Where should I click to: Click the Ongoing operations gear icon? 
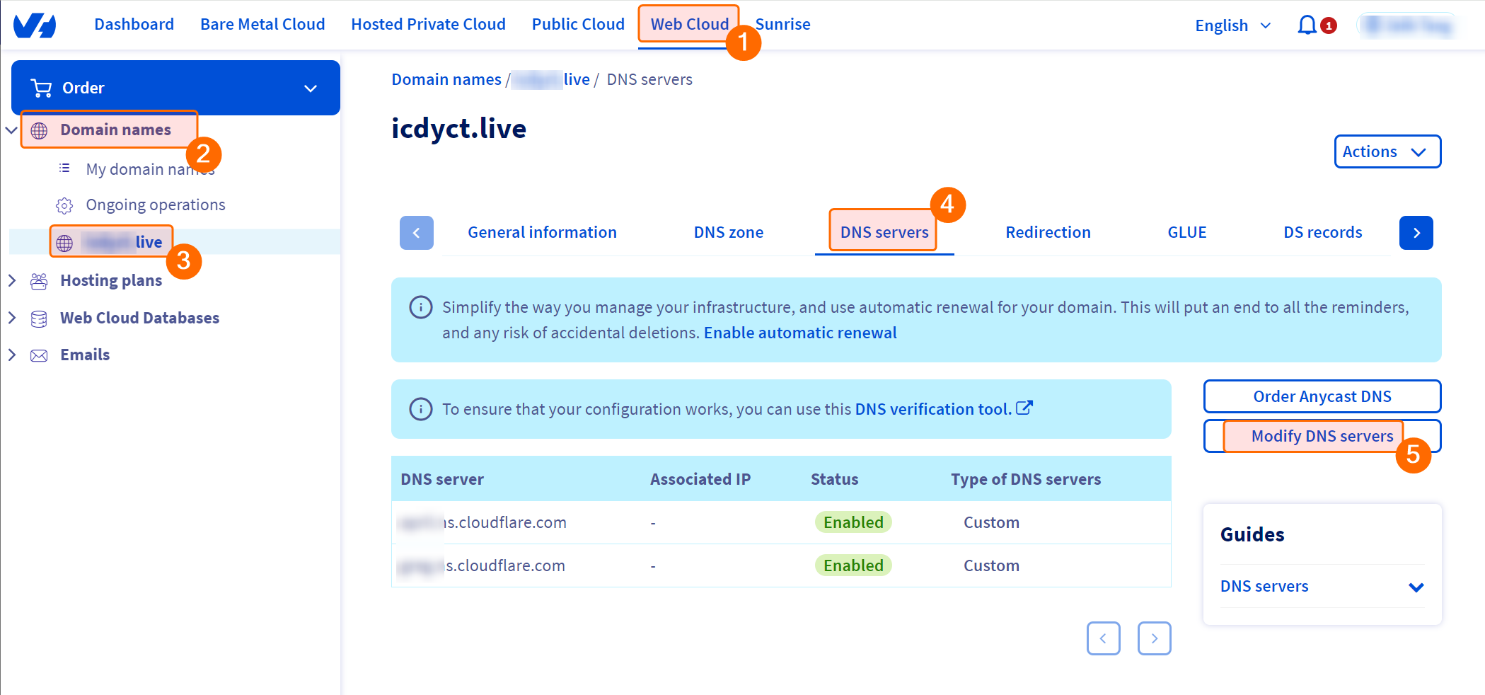[64, 206]
